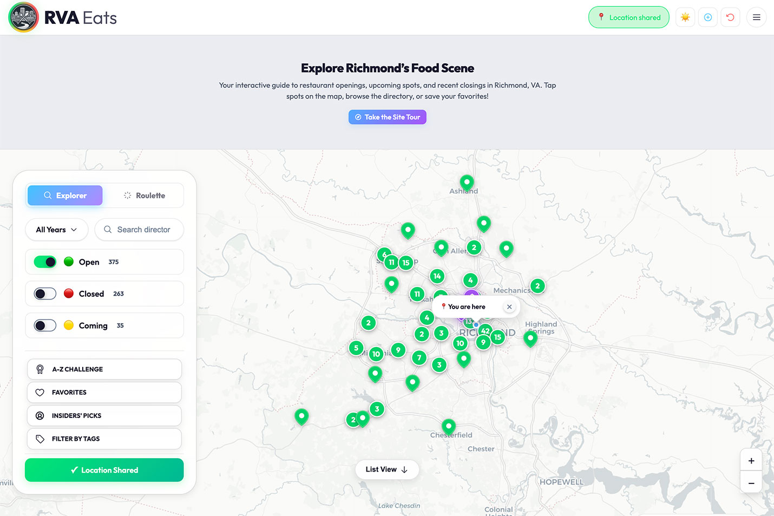Click the map pin at Chesterfield

click(449, 427)
